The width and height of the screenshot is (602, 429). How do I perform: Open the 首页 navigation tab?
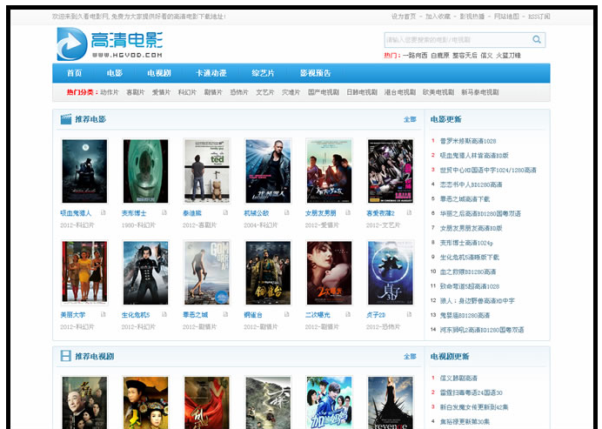[74, 73]
